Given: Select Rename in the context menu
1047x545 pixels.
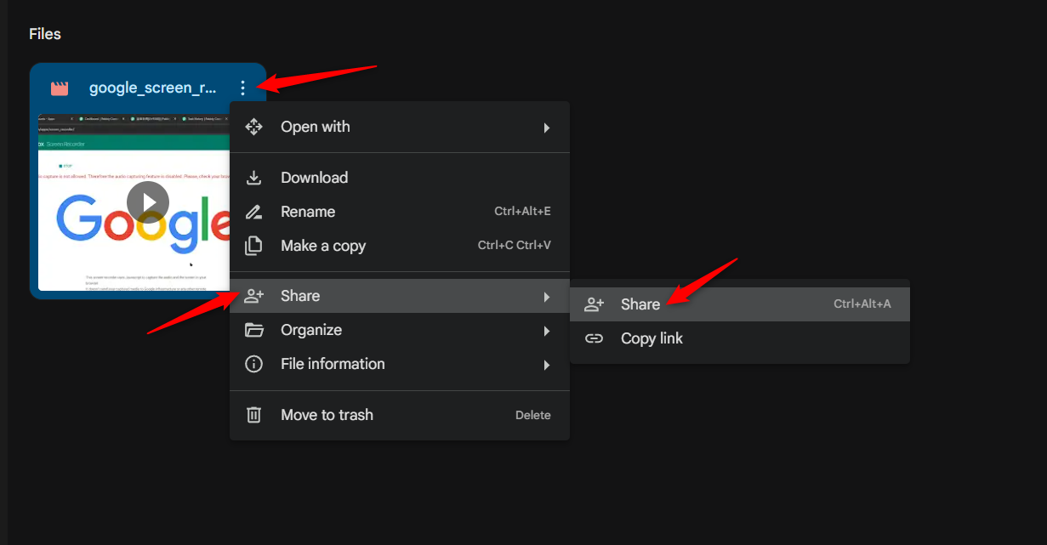Looking at the screenshot, I should [x=400, y=212].
